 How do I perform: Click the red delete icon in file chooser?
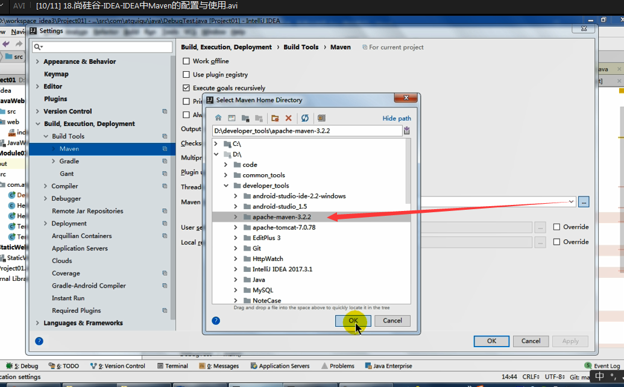point(289,118)
